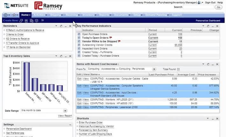Click flag icon next to Vendor RMAs to be Shipped
This screenshot has height=137, width=226.
(x=119, y=41)
